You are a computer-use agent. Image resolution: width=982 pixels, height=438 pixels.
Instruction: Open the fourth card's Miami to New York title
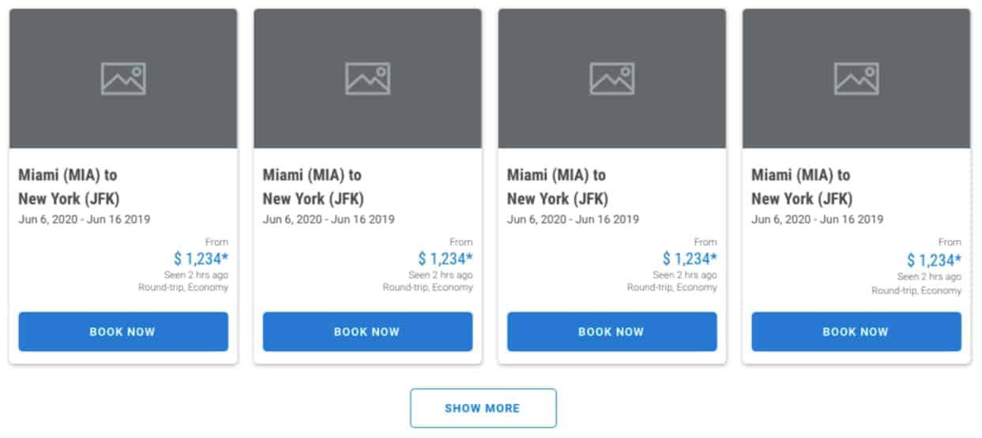(x=803, y=186)
